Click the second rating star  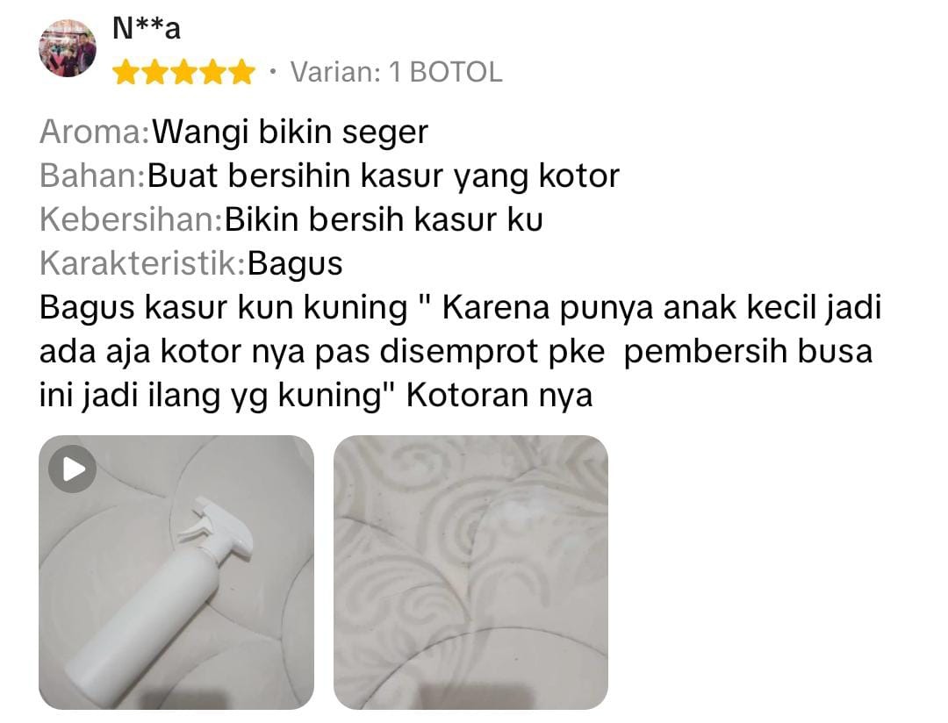click(x=155, y=72)
